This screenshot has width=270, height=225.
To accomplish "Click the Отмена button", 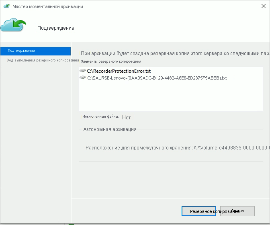I will point(237,211).
